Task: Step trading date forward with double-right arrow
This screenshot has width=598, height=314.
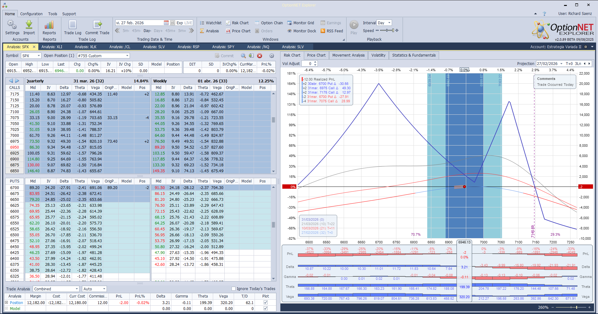Action: coord(191,30)
